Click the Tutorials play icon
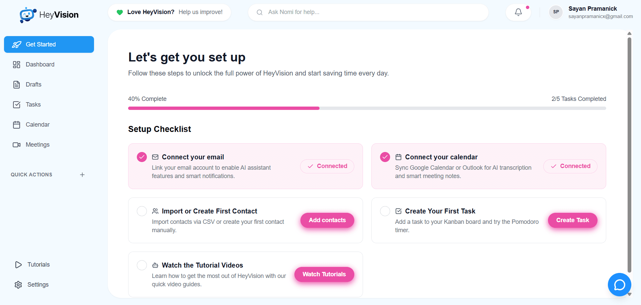 point(18,265)
